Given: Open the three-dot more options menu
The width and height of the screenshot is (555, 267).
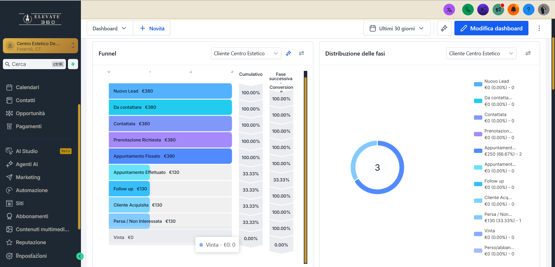Looking at the screenshot, I should pos(539,28).
